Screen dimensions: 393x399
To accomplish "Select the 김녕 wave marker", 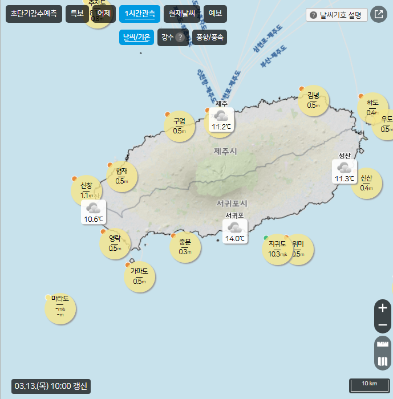I will pyautogui.click(x=313, y=101).
